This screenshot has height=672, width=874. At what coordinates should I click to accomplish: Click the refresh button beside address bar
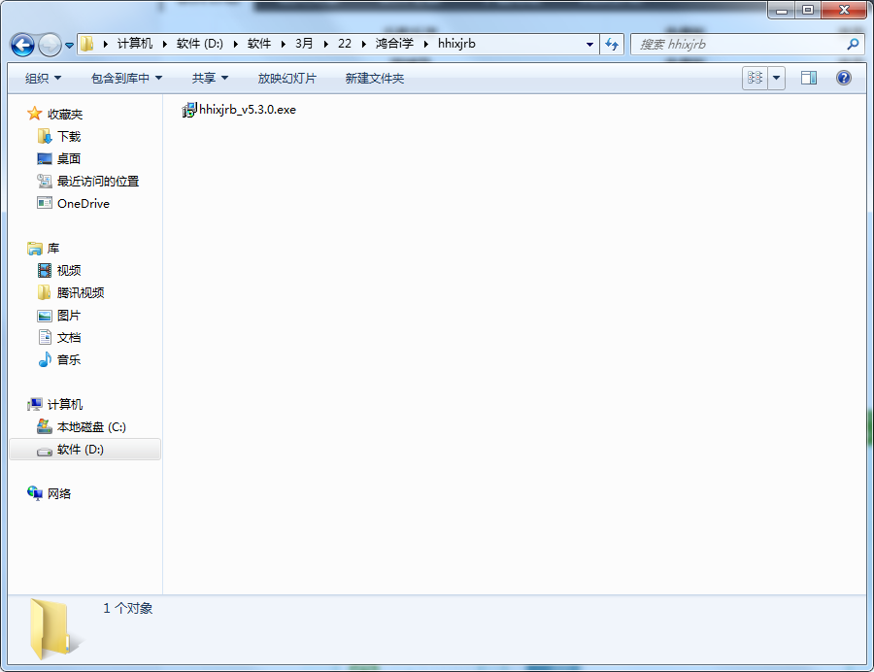coord(612,44)
